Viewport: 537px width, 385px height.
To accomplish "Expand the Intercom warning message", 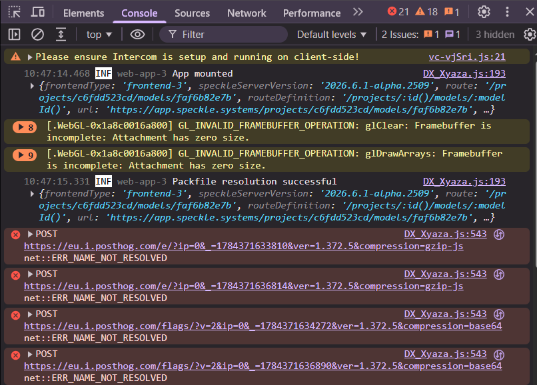I will point(30,57).
